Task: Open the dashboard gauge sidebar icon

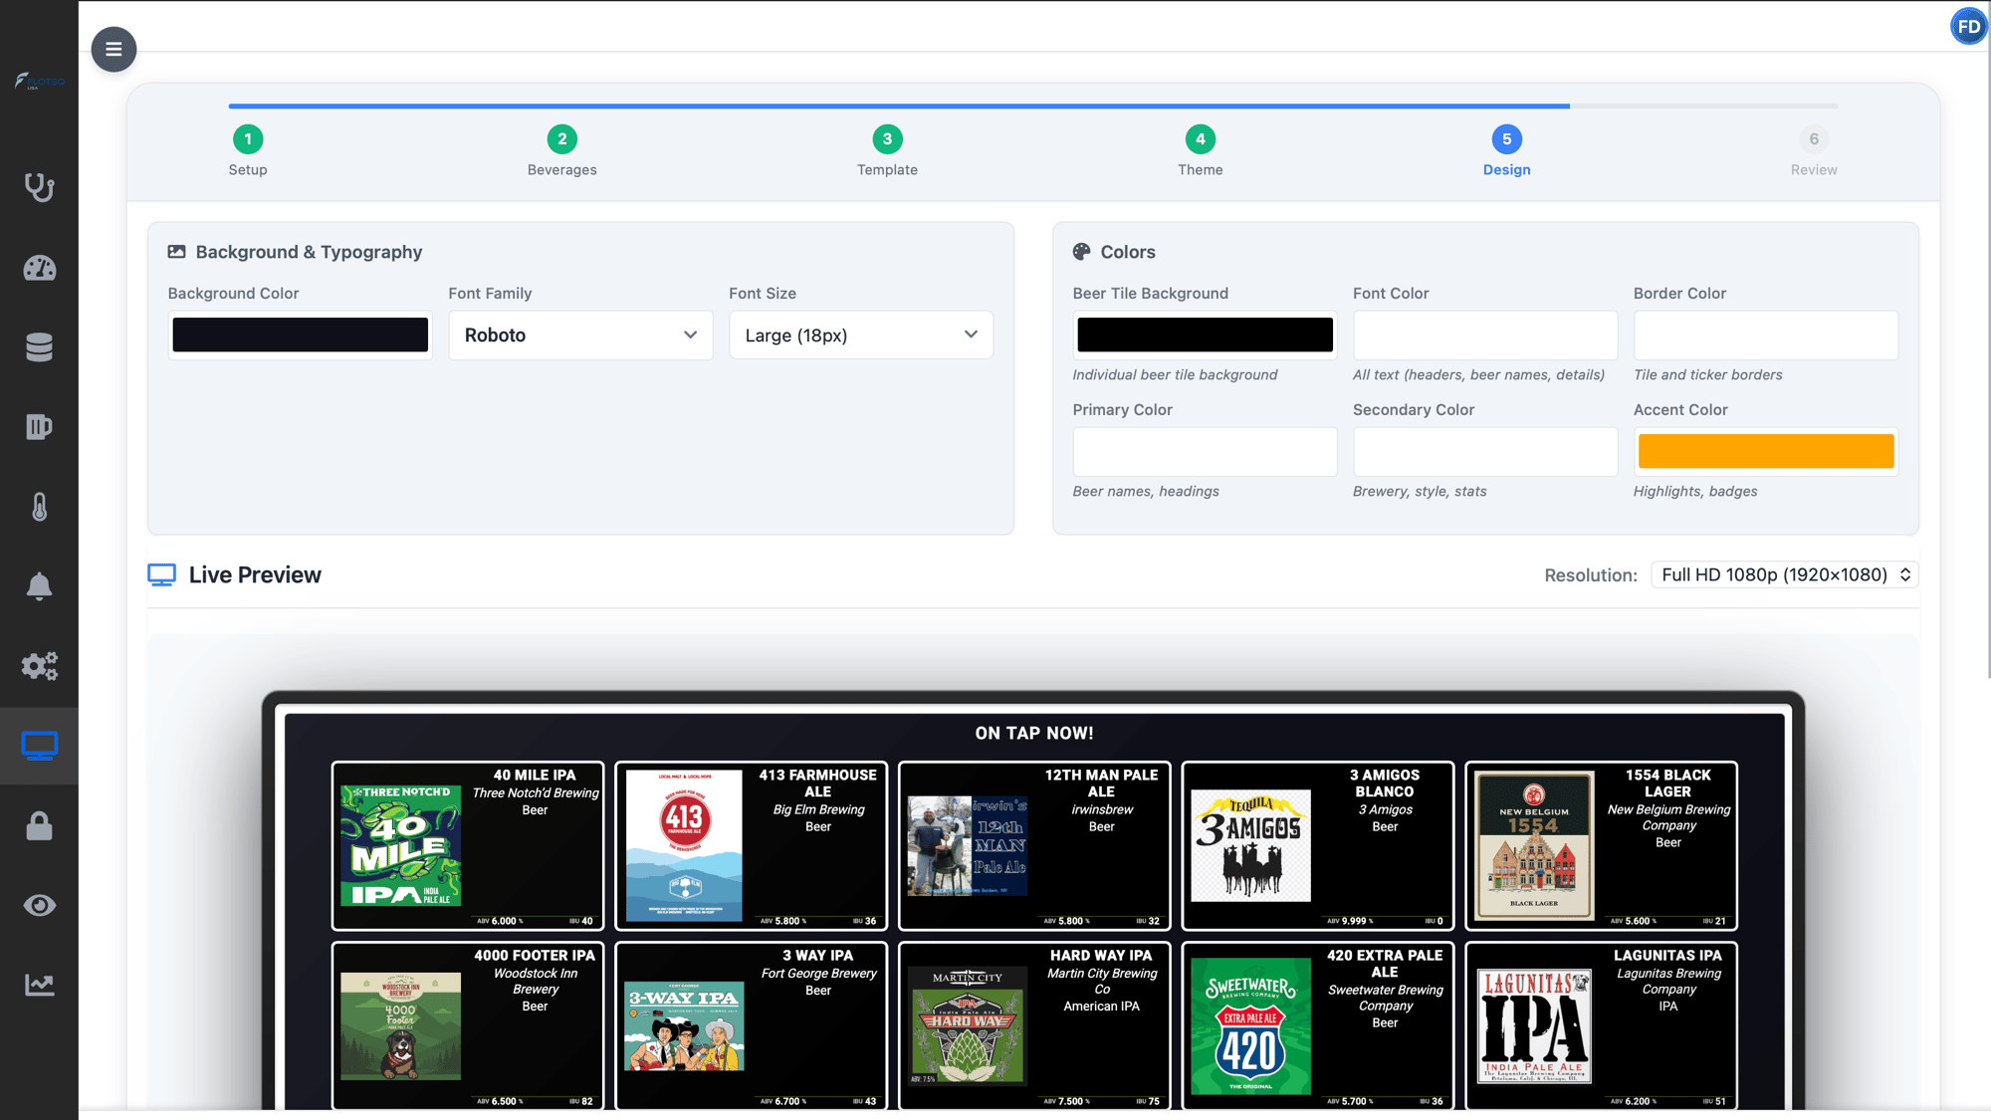Action: [39, 268]
